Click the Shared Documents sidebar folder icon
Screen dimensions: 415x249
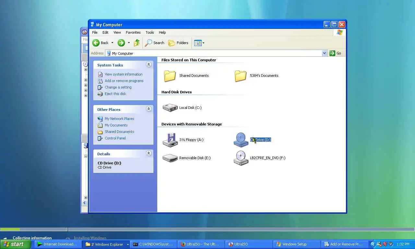pos(100,132)
